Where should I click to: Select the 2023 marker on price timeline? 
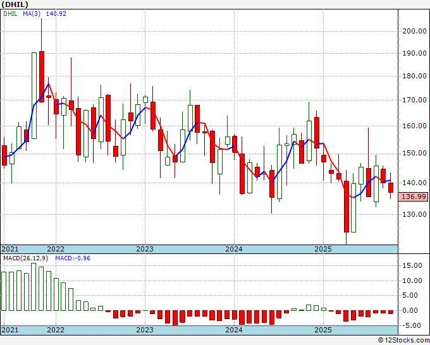[145, 249]
